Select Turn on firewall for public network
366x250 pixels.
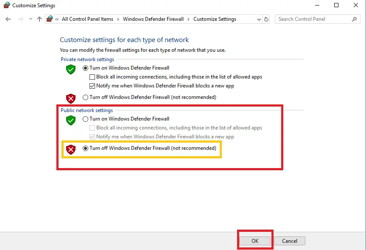tap(126, 119)
